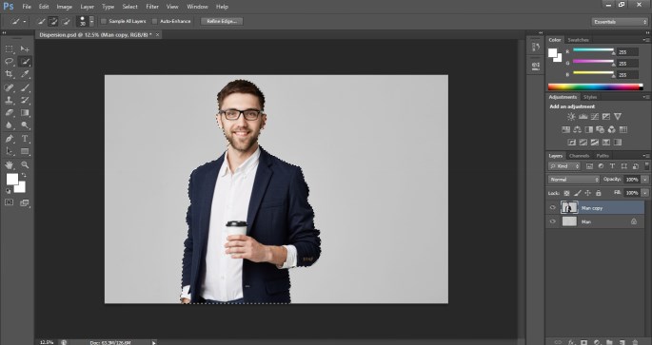Click Subtract from Selection mode button

[x=66, y=22]
